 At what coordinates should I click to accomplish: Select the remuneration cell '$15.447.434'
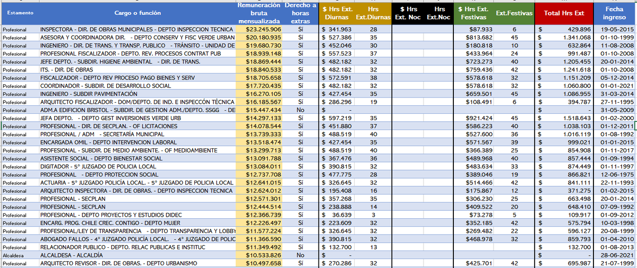coord(259,110)
